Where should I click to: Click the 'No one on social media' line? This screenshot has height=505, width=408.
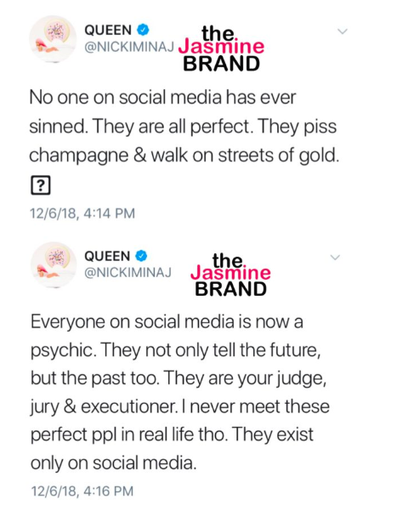click(162, 97)
